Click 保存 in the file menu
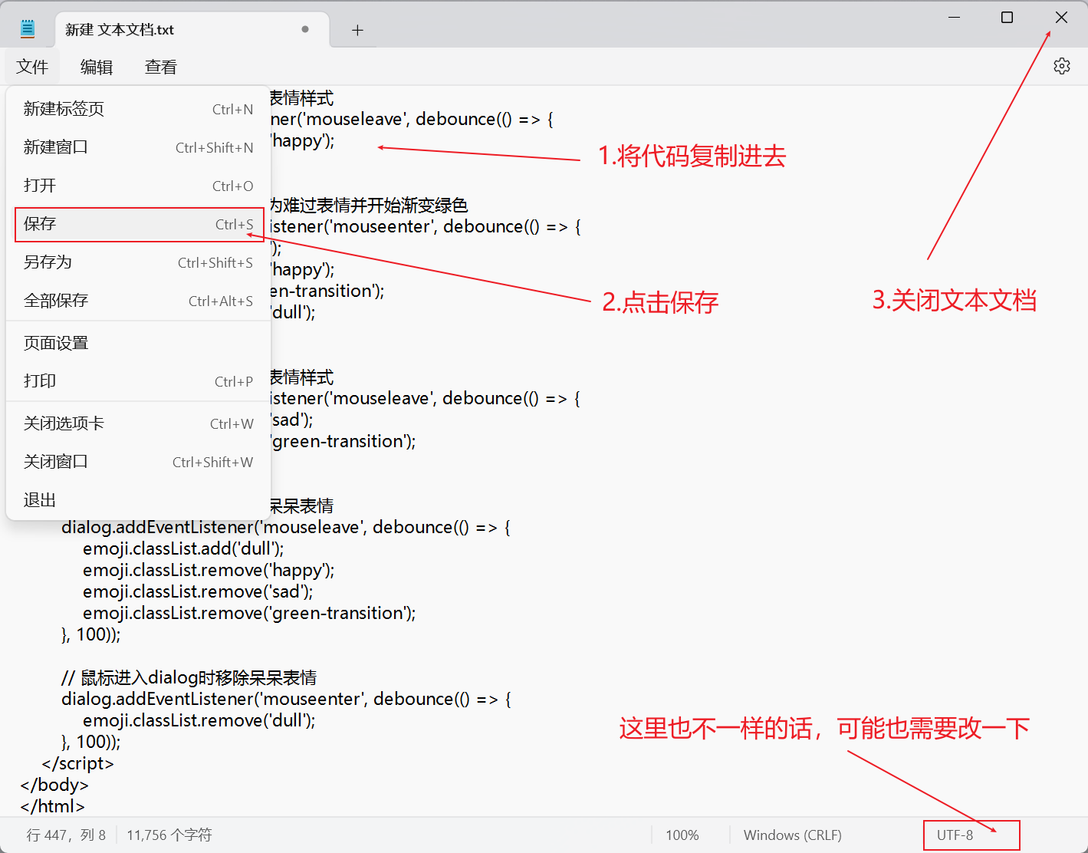 [x=138, y=224]
